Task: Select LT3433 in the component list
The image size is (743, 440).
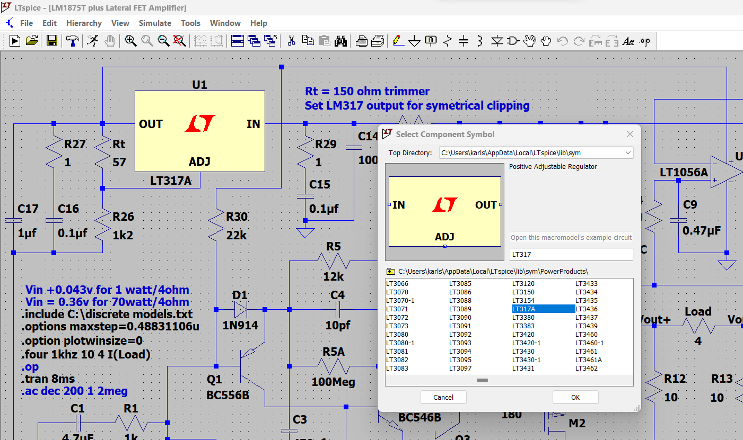Action: coord(587,284)
